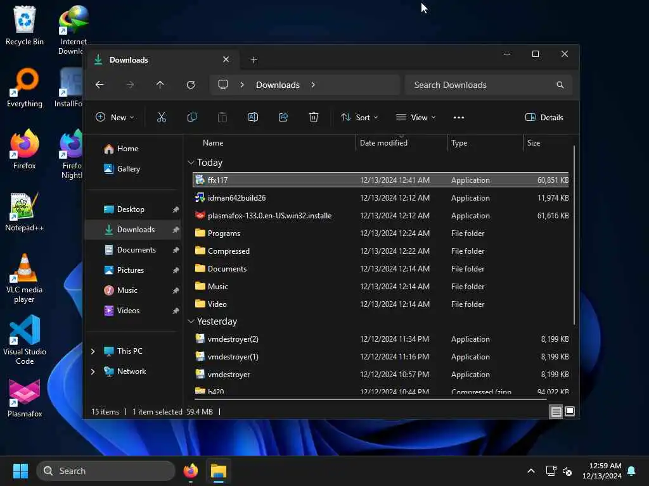The width and height of the screenshot is (649, 486).
Task: Refresh the Downloads folder
Action: coord(191,85)
